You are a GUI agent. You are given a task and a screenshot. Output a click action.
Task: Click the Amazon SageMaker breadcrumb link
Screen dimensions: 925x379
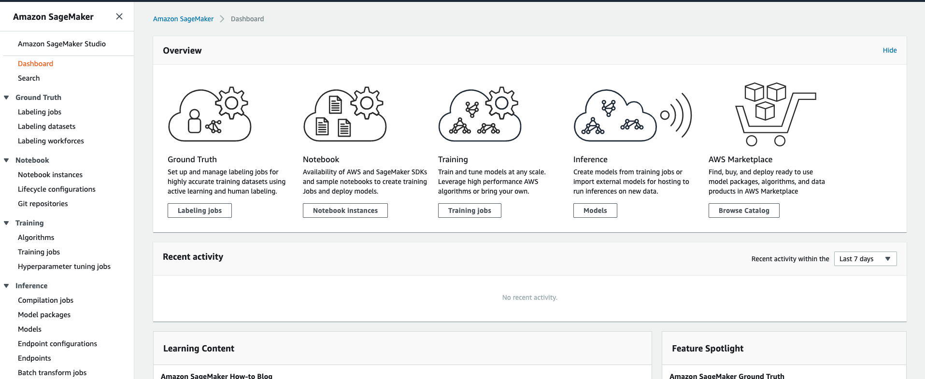tap(183, 19)
